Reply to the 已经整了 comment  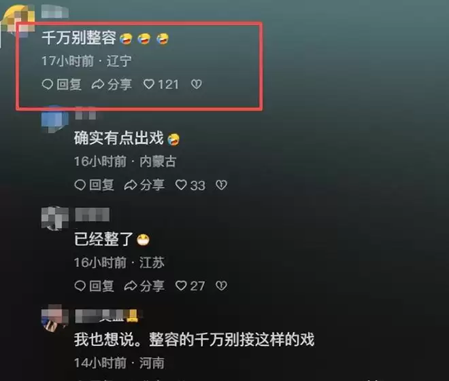[94, 285]
